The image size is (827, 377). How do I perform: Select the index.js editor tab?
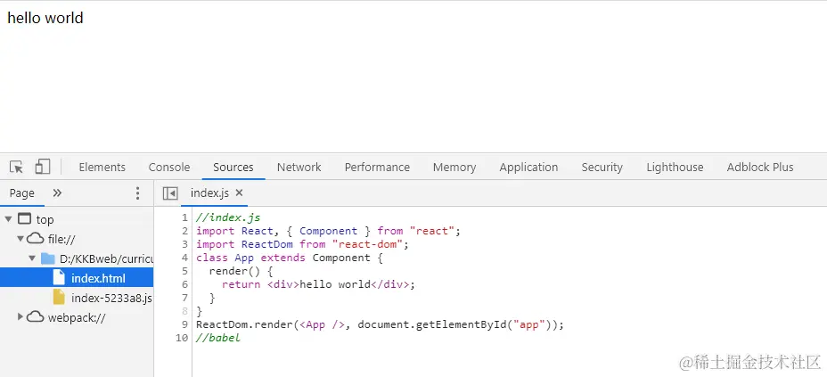point(210,193)
